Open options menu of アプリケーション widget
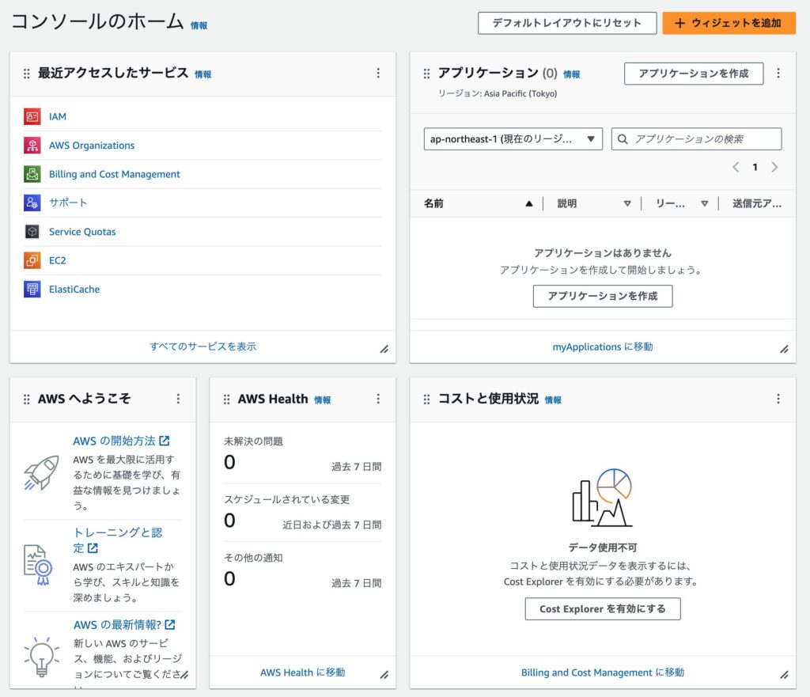 click(778, 74)
